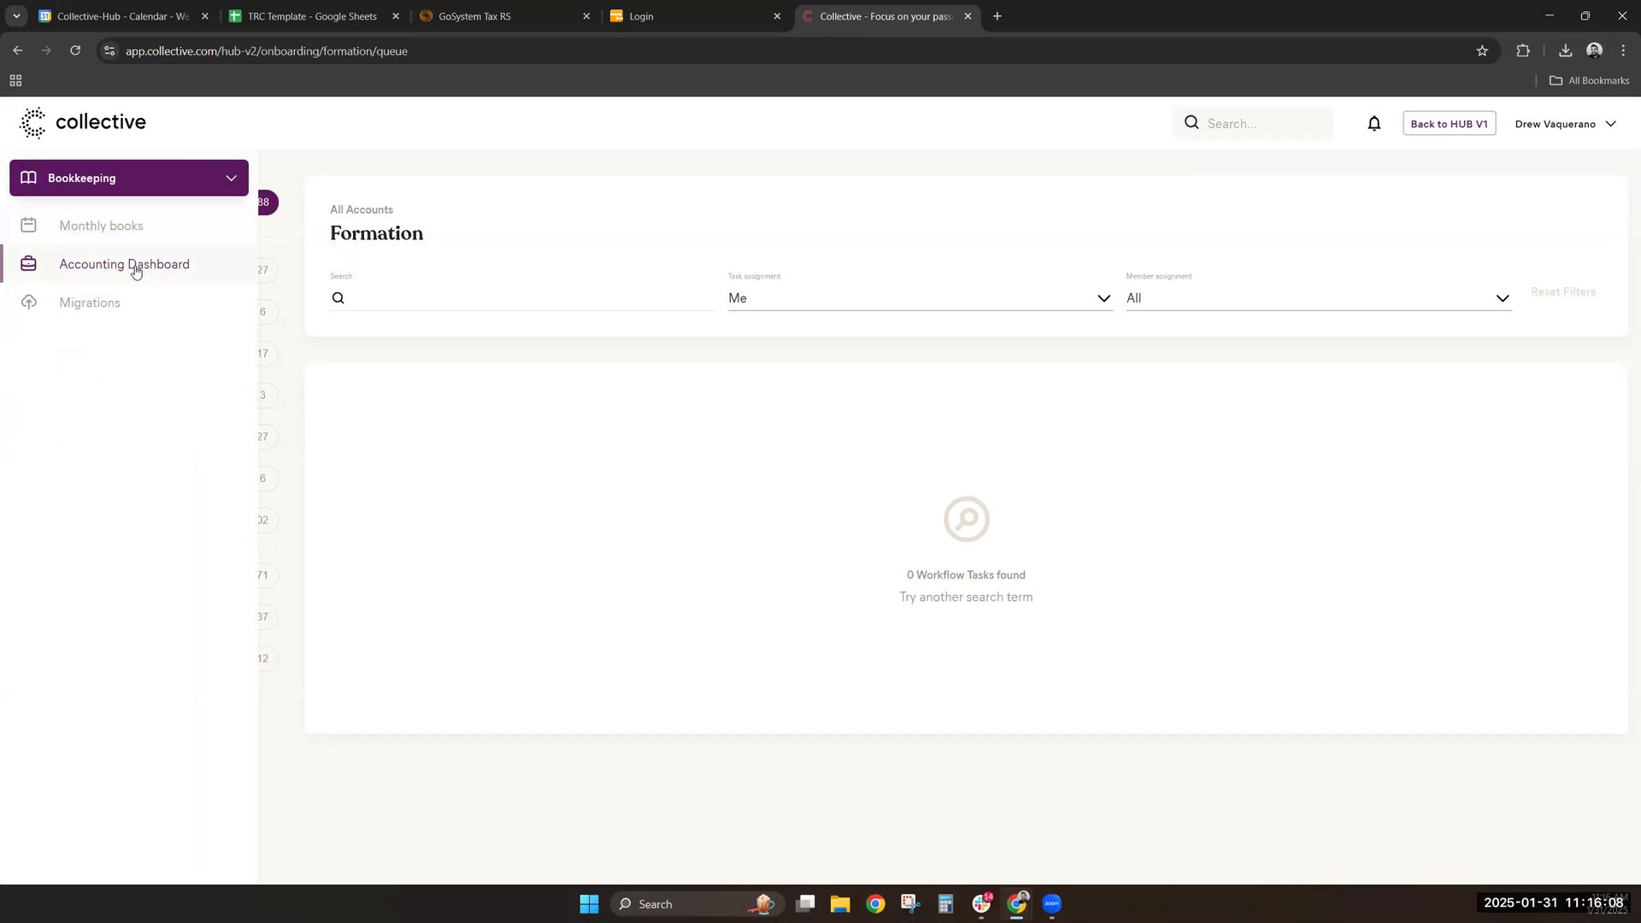The image size is (1641, 923).
Task: Click the Reset Filters link
Action: click(x=1562, y=292)
